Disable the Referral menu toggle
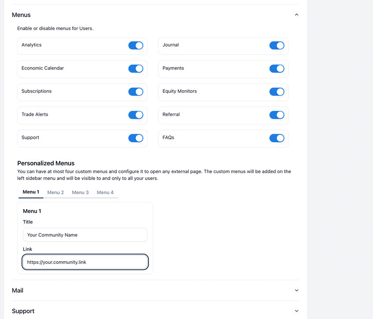The height and width of the screenshot is (319, 373). click(x=276, y=115)
